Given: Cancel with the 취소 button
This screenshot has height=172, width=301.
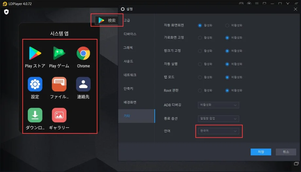Looking at the screenshot, I should coord(286,152).
